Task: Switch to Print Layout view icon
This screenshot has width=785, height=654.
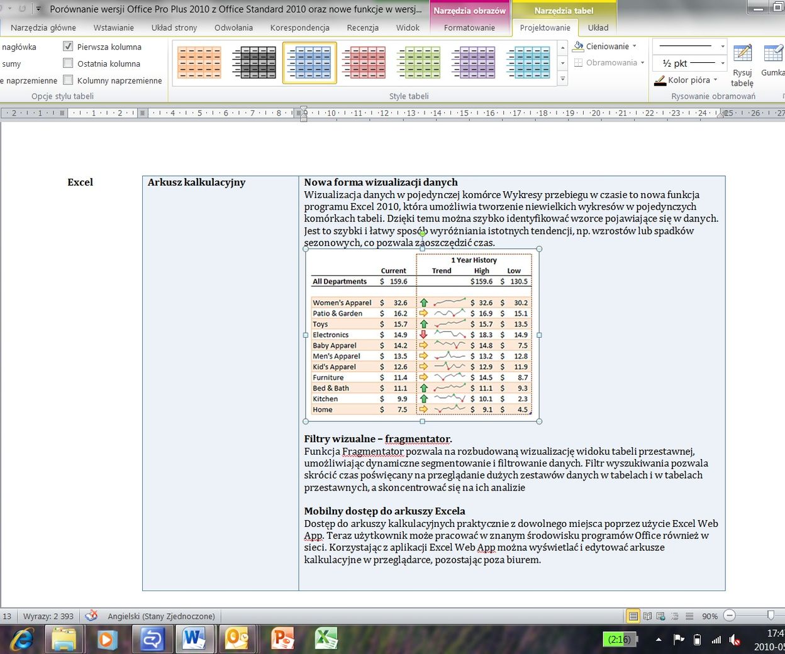Action: click(x=633, y=616)
